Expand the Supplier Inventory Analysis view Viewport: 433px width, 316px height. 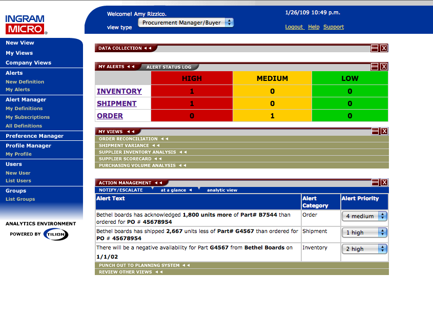pyautogui.click(x=242, y=152)
